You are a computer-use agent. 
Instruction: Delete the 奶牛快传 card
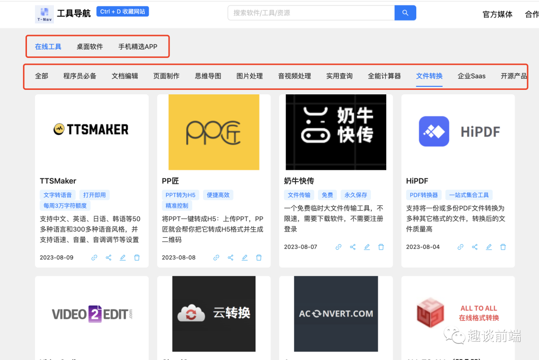coord(381,247)
